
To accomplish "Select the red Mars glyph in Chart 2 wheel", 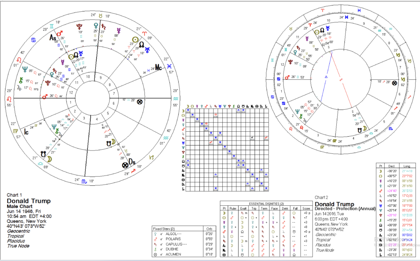I will click(x=287, y=76).
